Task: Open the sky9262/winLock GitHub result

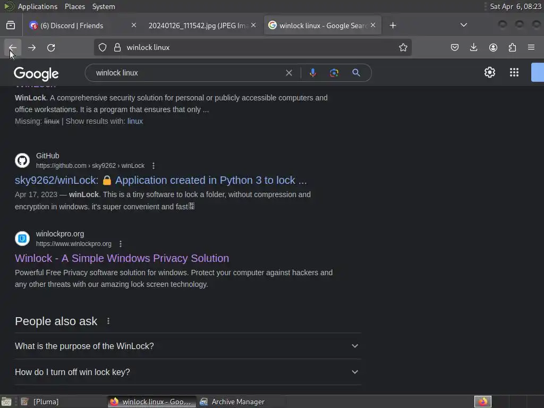Action: [160, 180]
